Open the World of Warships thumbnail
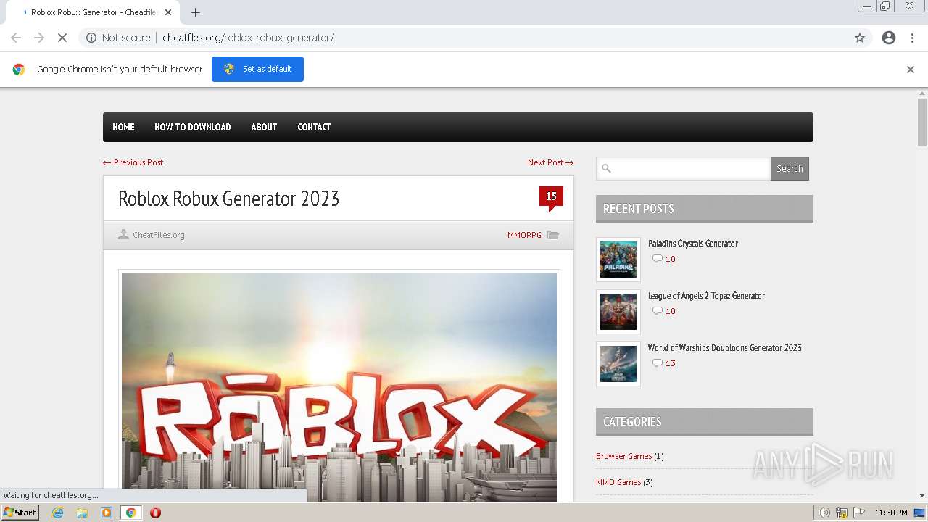 click(618, 364)
